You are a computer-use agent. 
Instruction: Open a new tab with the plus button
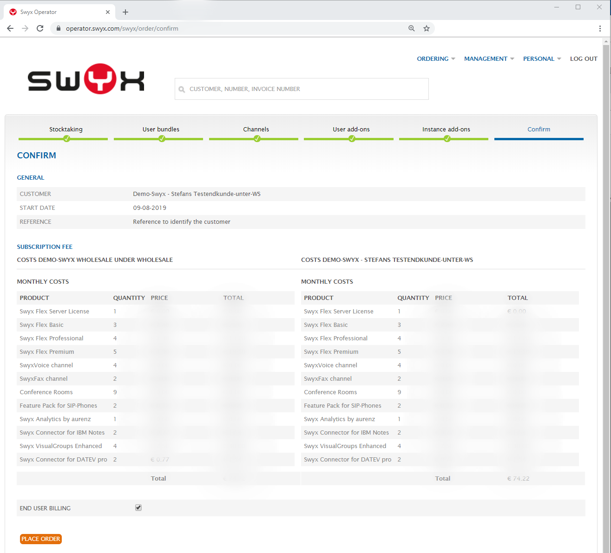pos(125,12)
